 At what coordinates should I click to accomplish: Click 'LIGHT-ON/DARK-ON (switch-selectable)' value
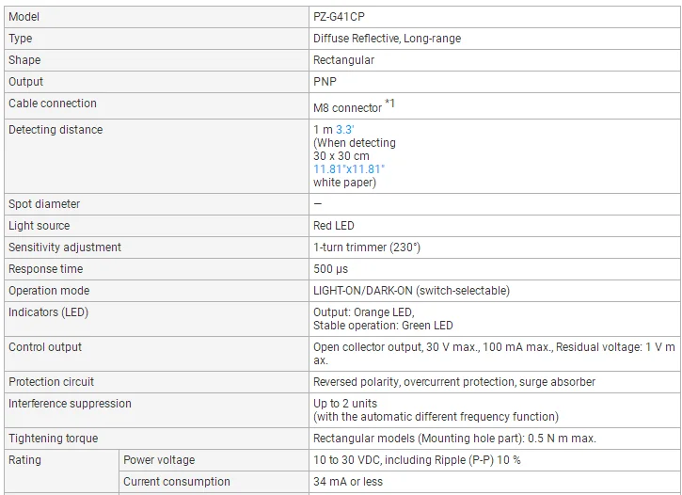click(411, 291)
